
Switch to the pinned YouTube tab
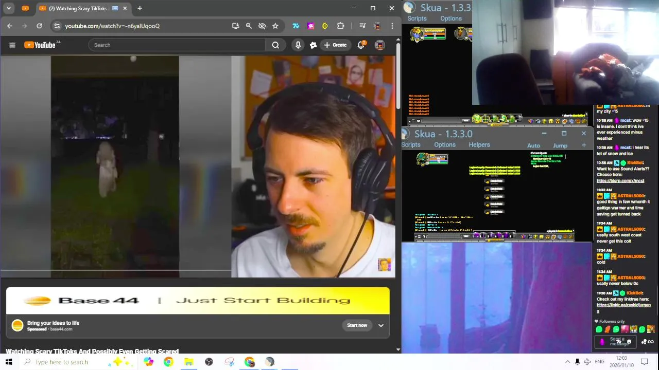(25, 8)
